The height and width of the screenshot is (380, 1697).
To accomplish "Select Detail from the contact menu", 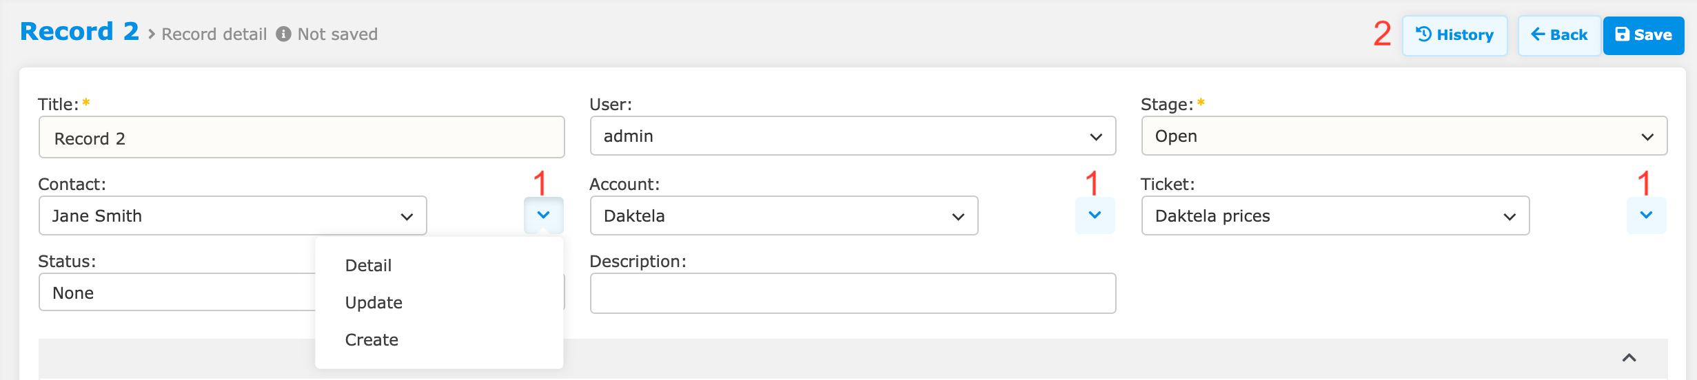I will pyautogui.click(x=368, y=266).
